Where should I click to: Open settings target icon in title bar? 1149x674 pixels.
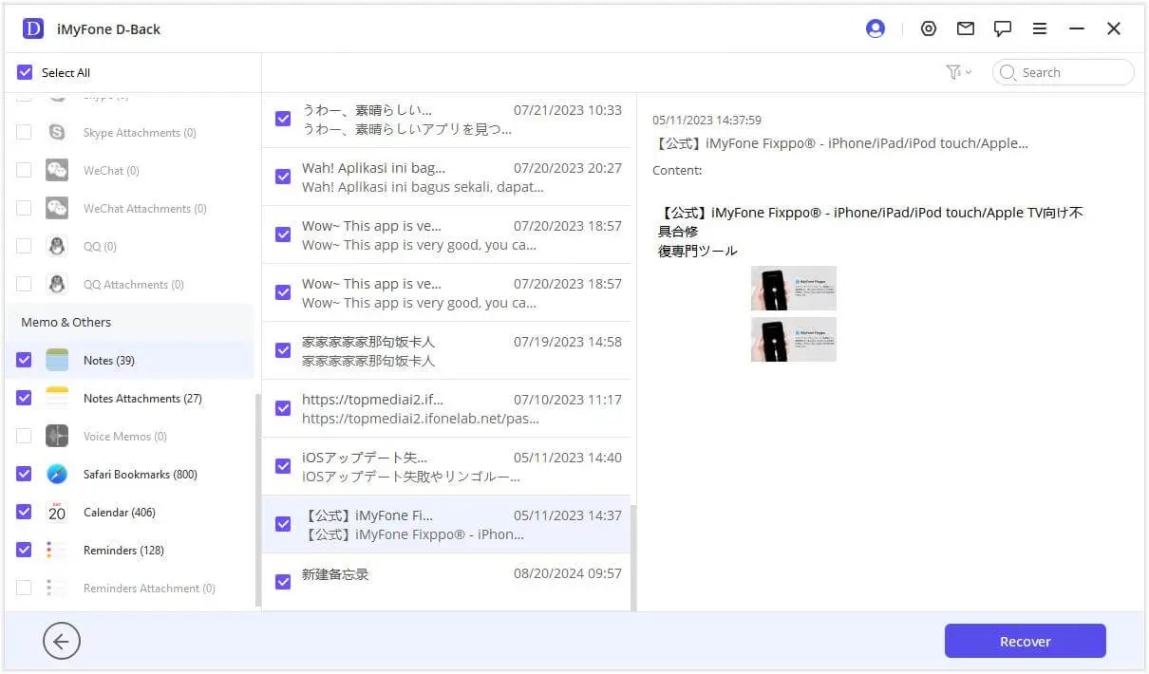coord(929,28)
